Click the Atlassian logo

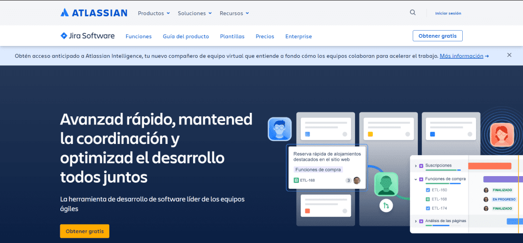[x=94, y=13]
